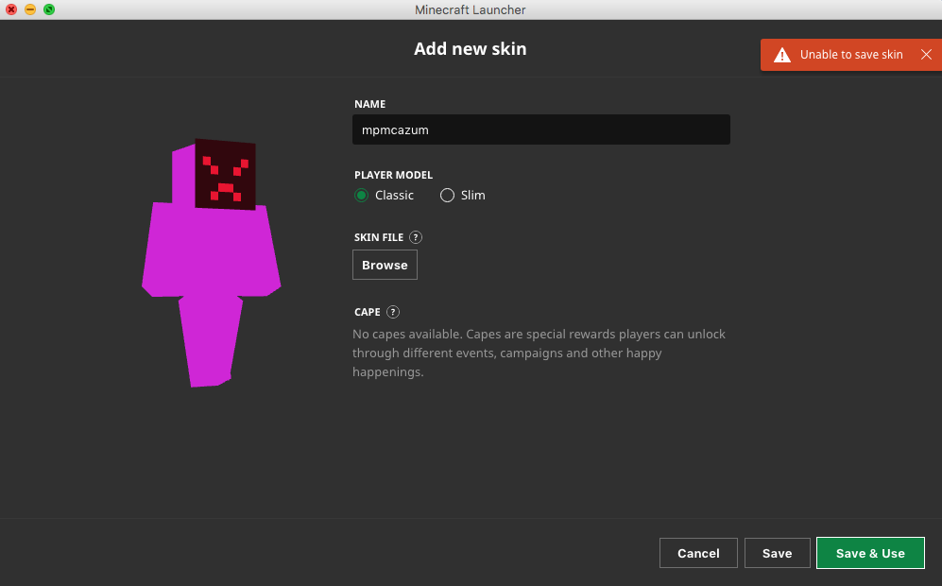The height and width of the screenshot is (586, 942).
Task: Cancel adding the new skin
Action: (x=698, y=554)
